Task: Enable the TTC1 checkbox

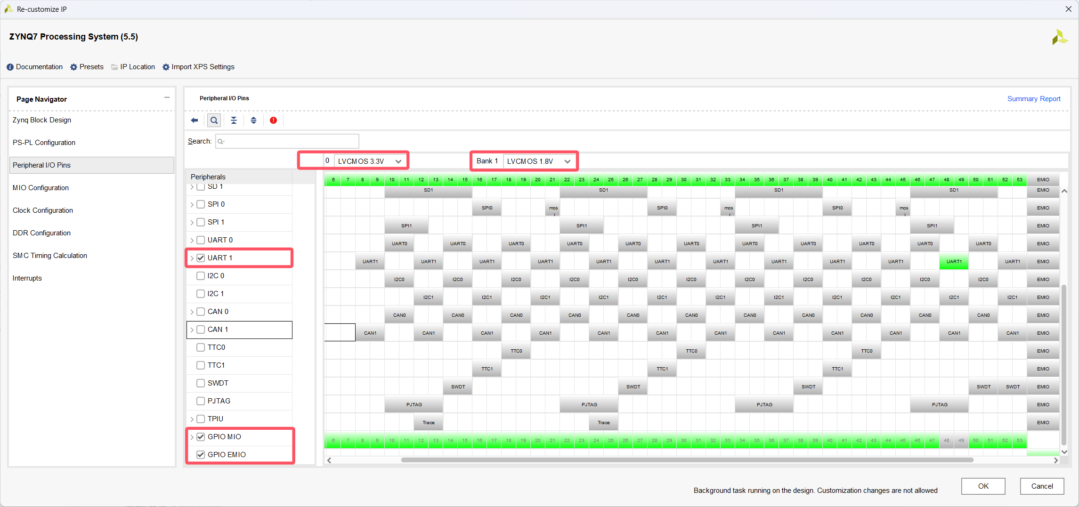Action: point(201,365)
